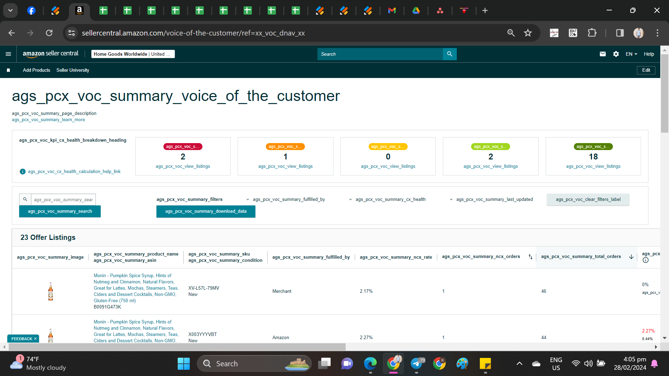Toggle the browser side panel icon
This screenshot has height=376, width=669.
[620, 33]
